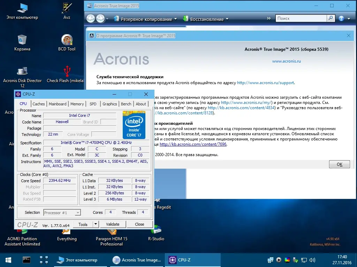This screenshot has height=267, width=357.
Task: Click the Acronis forward navigation arrow
Action: coord(100,19)
